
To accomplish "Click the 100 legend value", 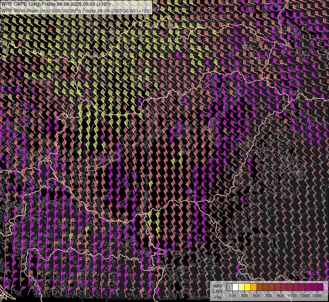I will pyautogui.click(x=232, y=296).
